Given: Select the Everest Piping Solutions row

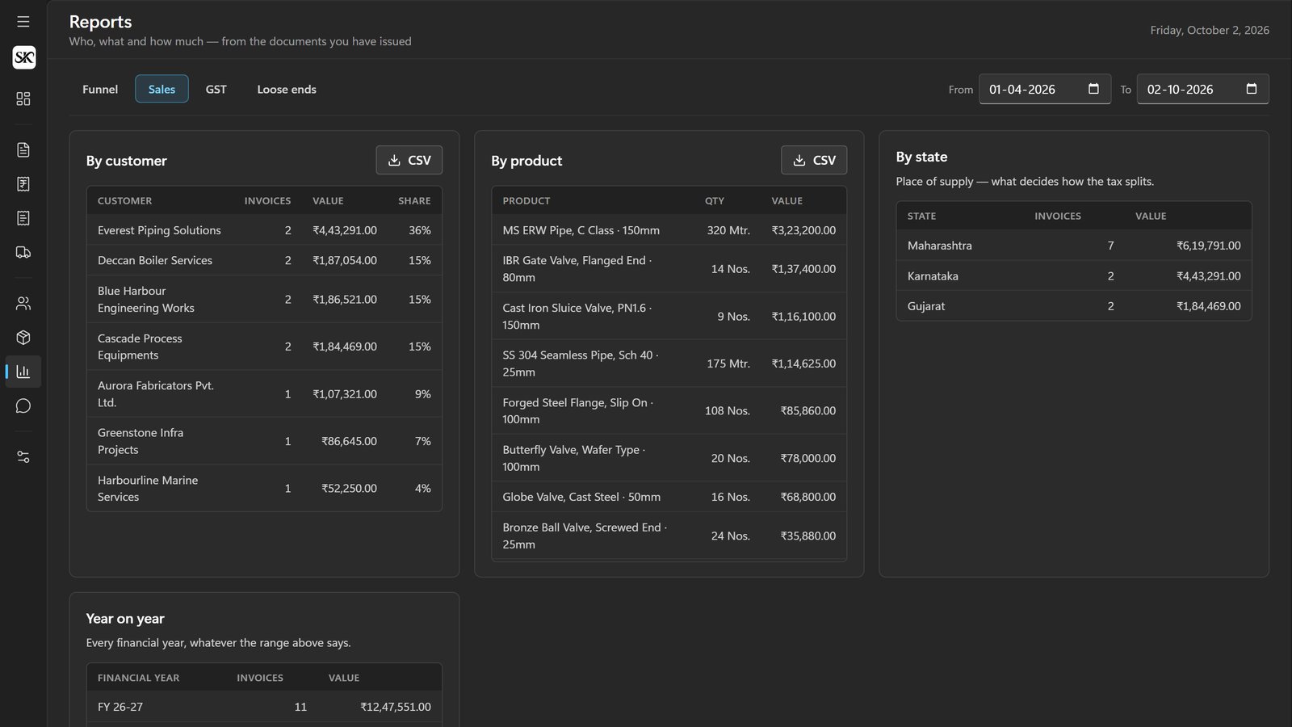Looking at the screenshot, I should pyautogui.click(x=264, y=230).
